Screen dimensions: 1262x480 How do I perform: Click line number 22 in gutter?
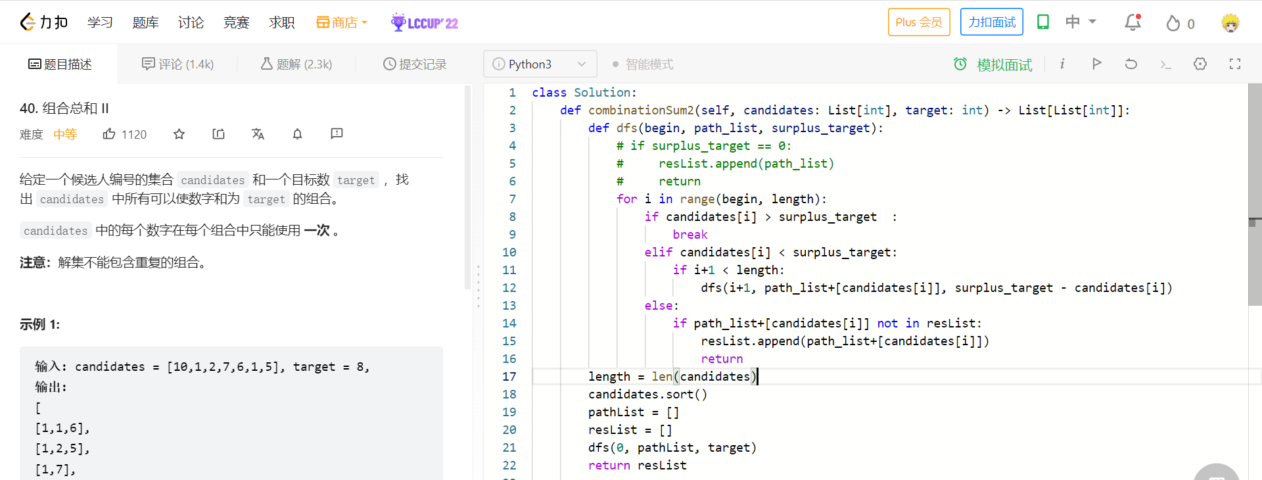509,465
